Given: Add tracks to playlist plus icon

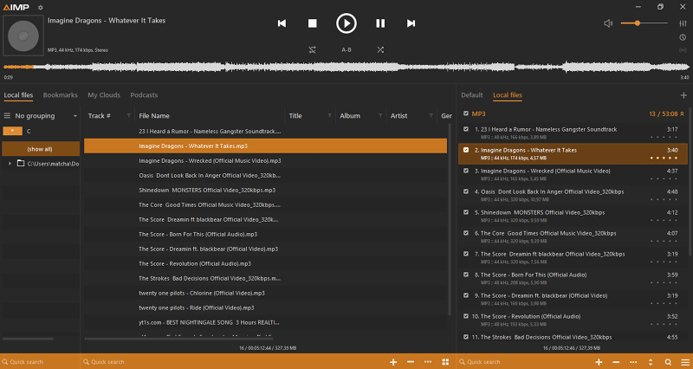Looking at the screenshot, I should [599, 362].
